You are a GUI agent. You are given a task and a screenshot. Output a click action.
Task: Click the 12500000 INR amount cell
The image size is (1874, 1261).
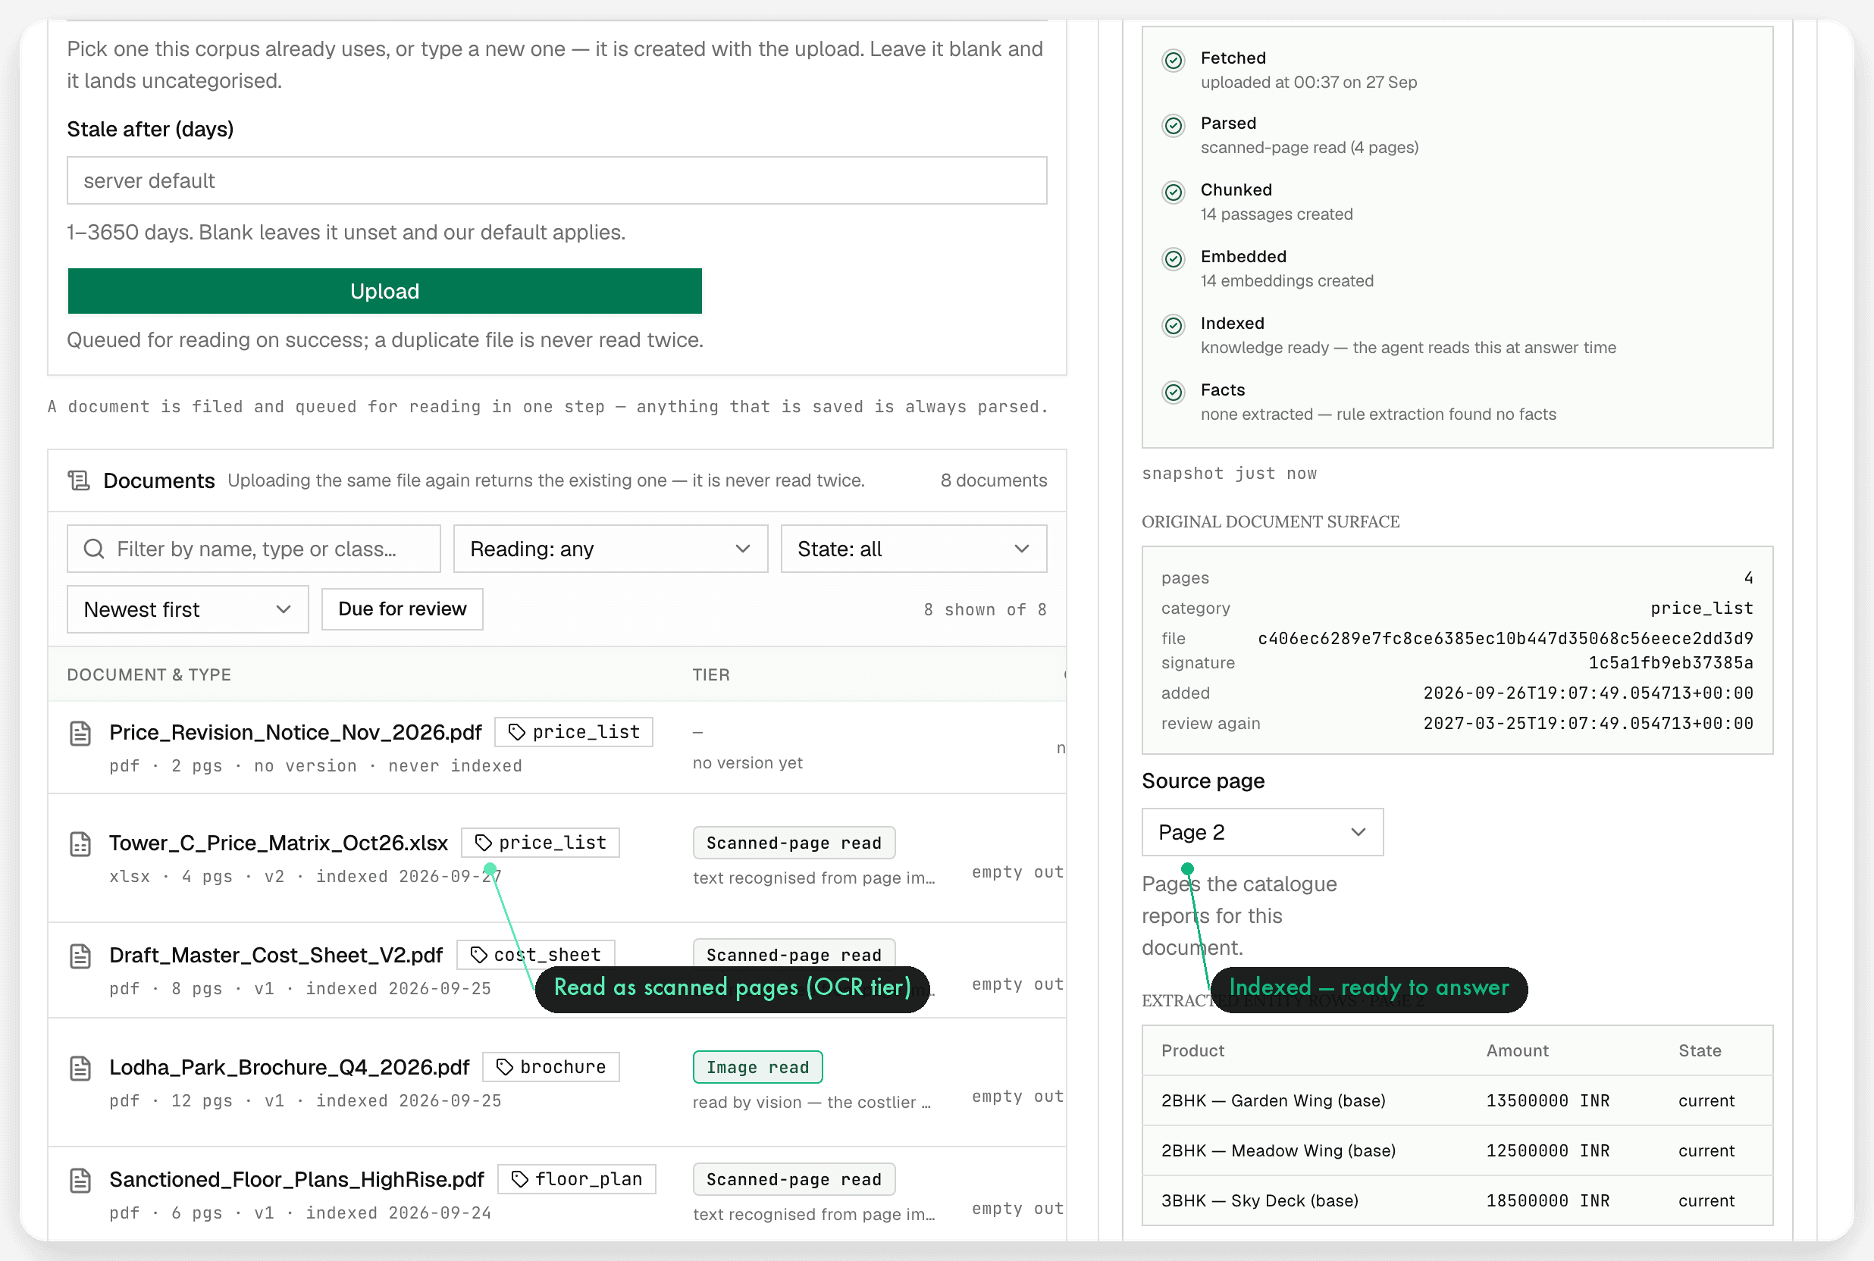(x=1547, y=1151)
